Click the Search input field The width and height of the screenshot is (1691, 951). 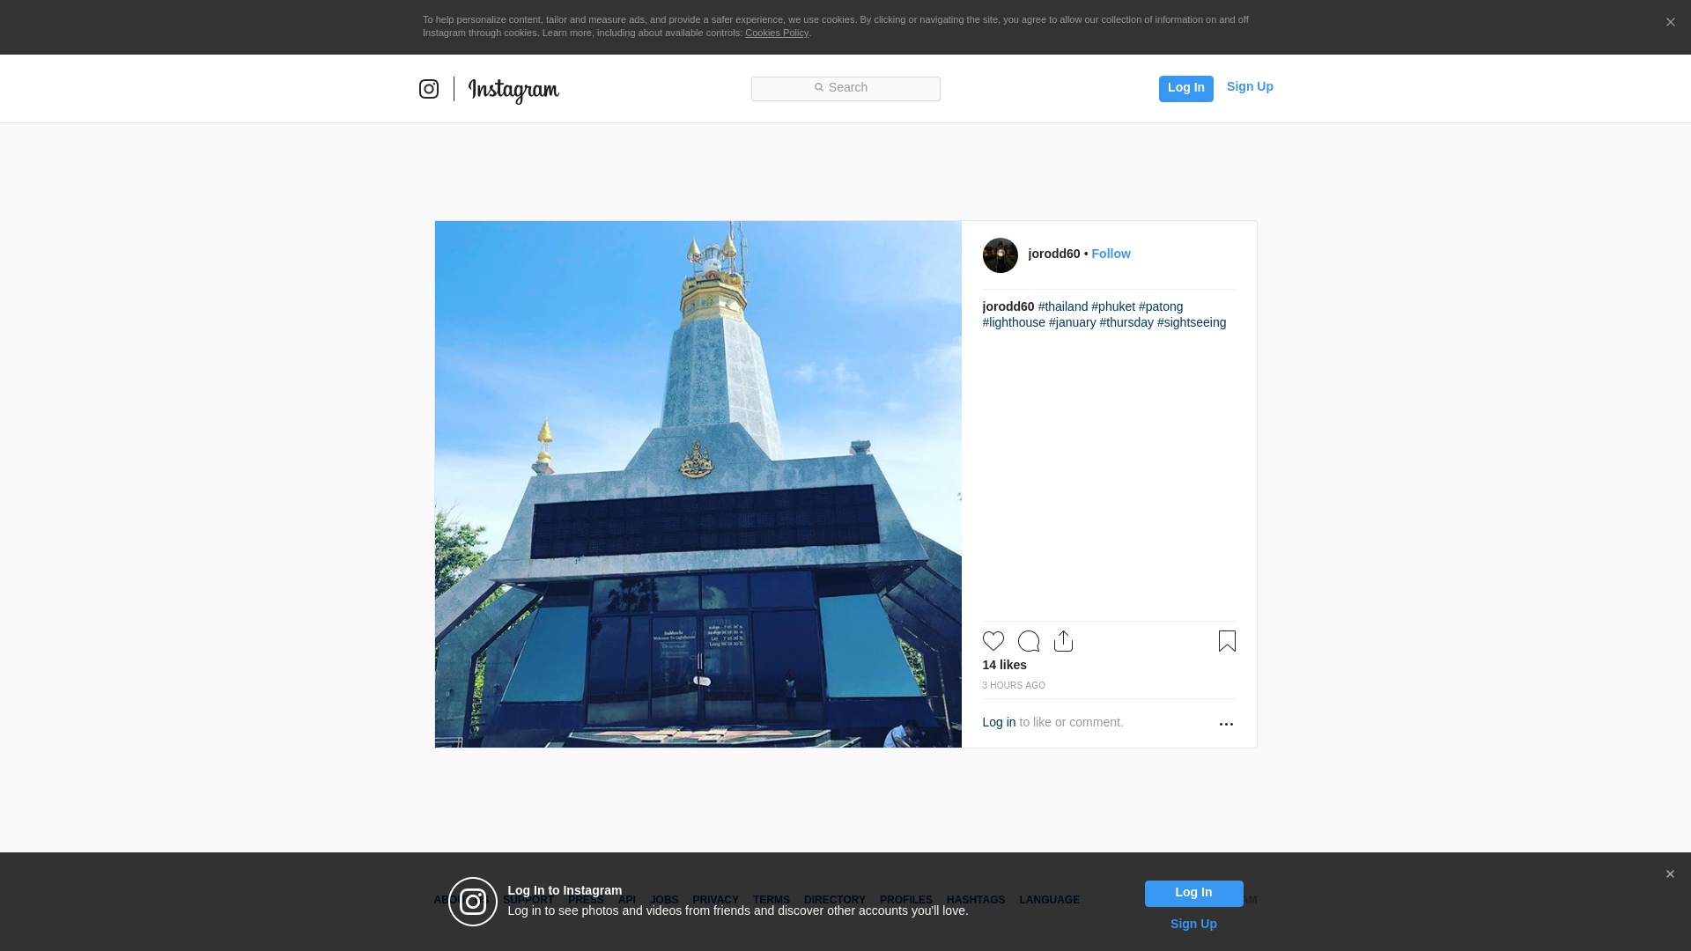point(845,88)
